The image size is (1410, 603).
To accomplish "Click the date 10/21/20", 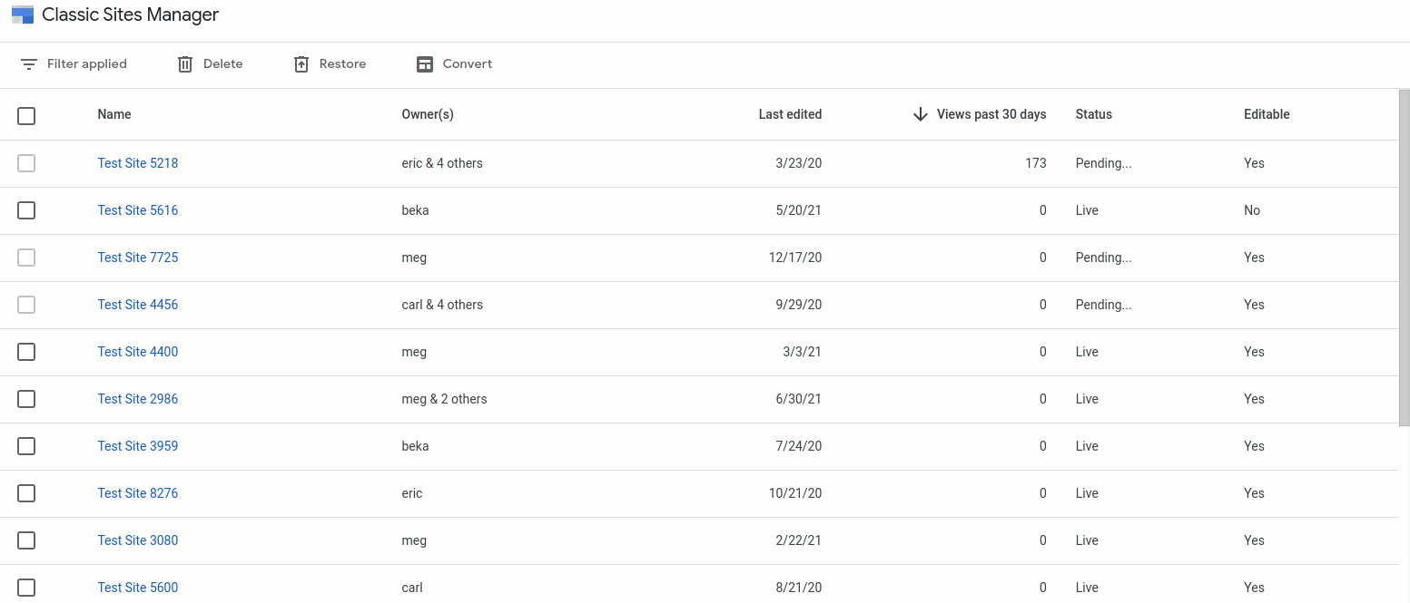I will [x=795, y=493].
